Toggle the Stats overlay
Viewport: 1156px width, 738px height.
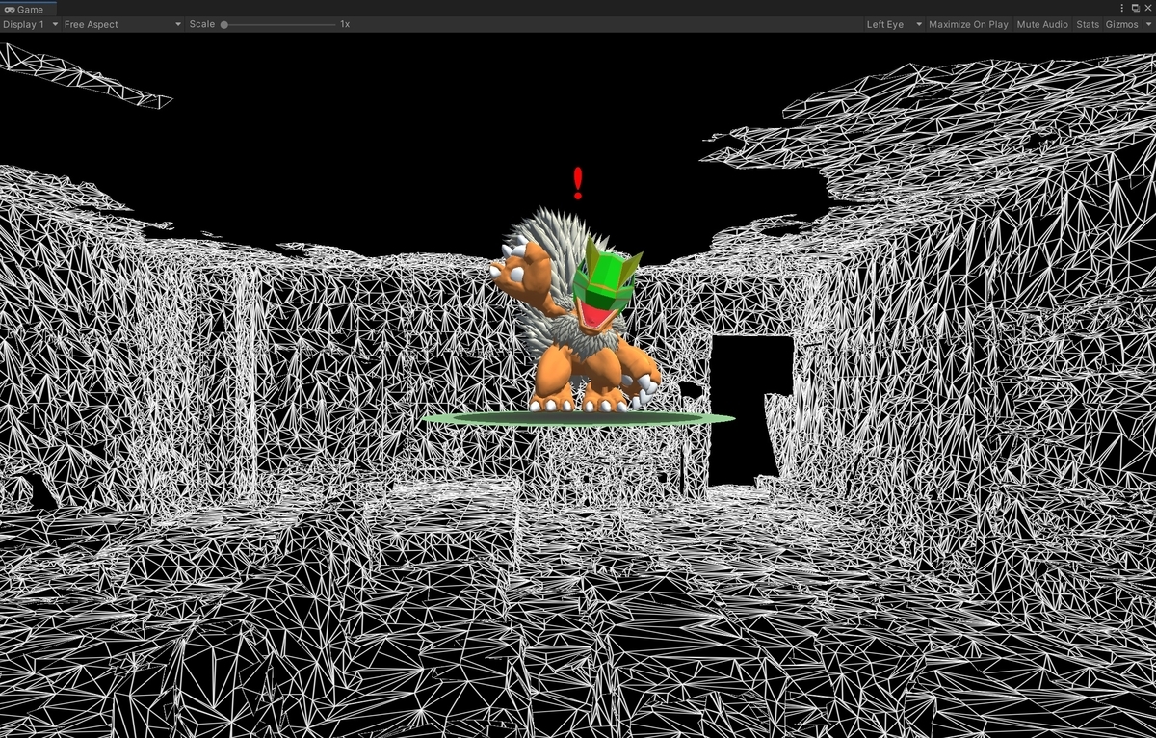click(1088, 24)
